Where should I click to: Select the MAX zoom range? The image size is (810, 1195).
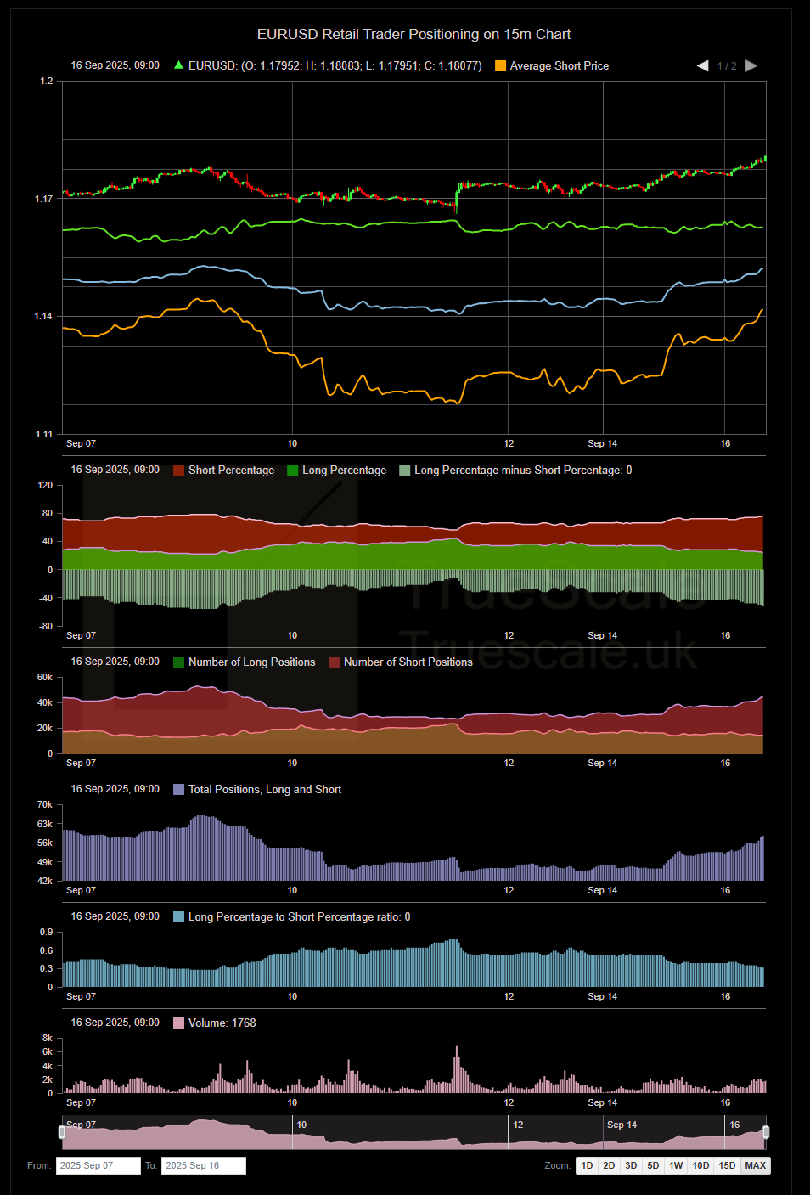[x=756, y=1165]
